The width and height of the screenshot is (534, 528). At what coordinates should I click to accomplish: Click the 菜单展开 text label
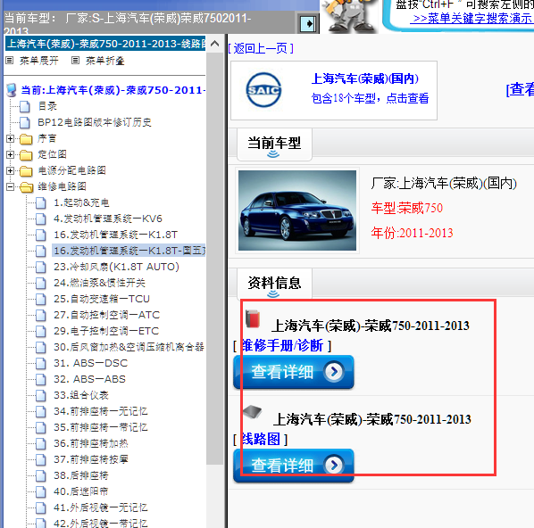(x=38, y=61)
